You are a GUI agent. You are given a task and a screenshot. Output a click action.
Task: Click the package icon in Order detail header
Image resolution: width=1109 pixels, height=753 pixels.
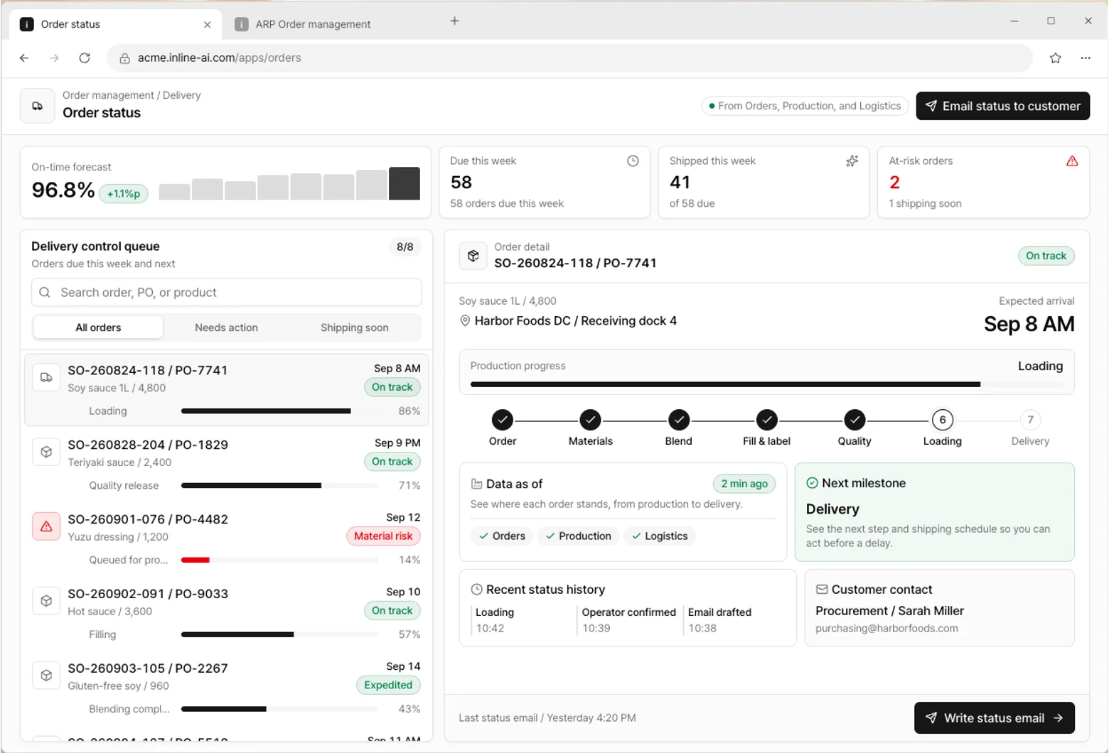473,256
